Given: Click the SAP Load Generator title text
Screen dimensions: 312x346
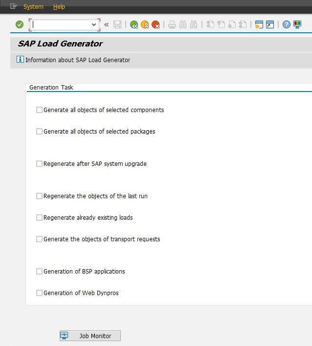Looking at the screenshot, I should (x=60, y=44).
